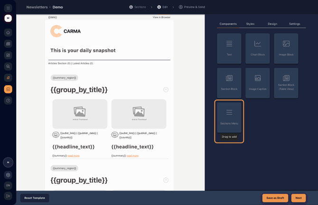Go to the Home icon in sidebar
The width and height of the screenshot is (318, 205).
coord(8,32)
